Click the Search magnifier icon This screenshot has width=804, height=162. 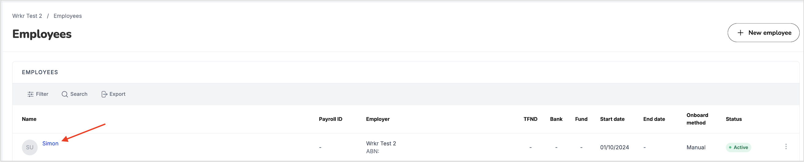coord(65,94)
